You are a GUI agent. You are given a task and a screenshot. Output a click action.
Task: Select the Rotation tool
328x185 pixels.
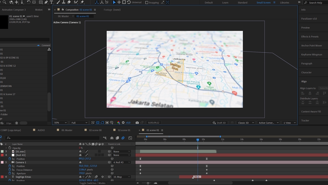tap(28, 2)
